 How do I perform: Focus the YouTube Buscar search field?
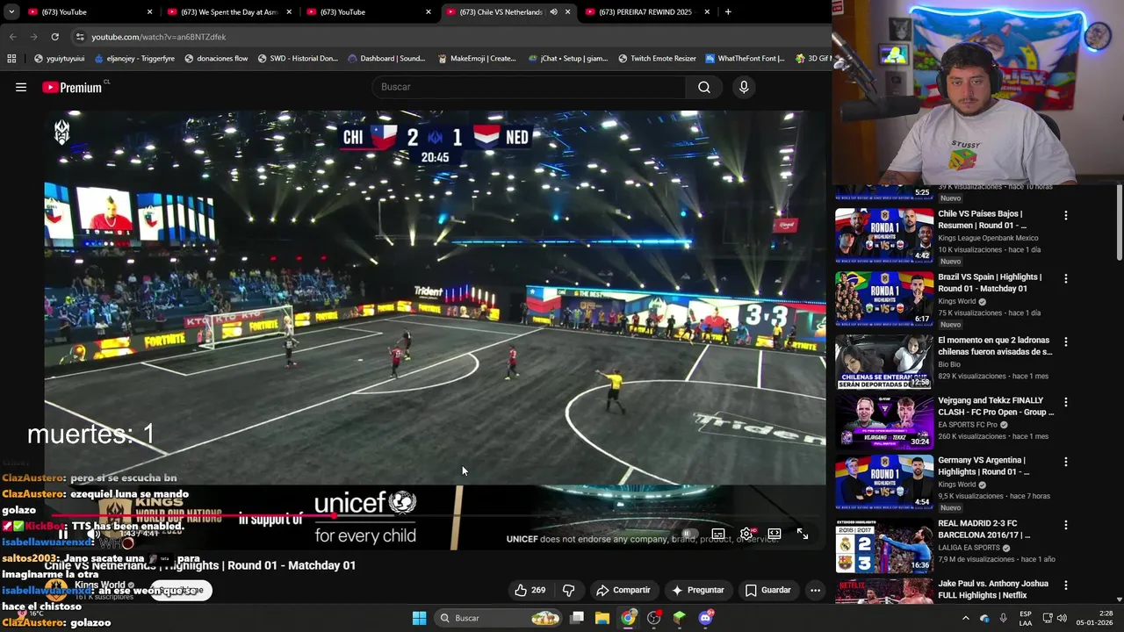[x=530, y=87]
